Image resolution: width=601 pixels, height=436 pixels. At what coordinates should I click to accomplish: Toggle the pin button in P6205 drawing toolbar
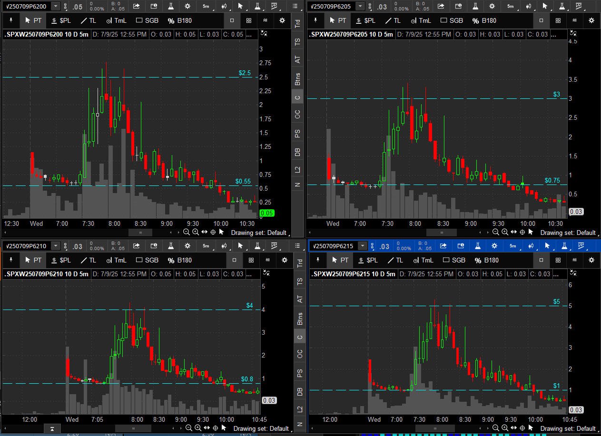[x=316, y=20]
